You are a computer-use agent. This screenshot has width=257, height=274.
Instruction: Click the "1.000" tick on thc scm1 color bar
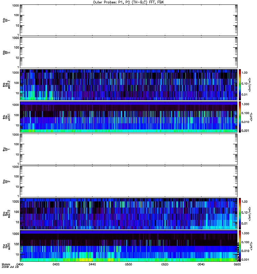pyautogui.click(x=245, y=233)
